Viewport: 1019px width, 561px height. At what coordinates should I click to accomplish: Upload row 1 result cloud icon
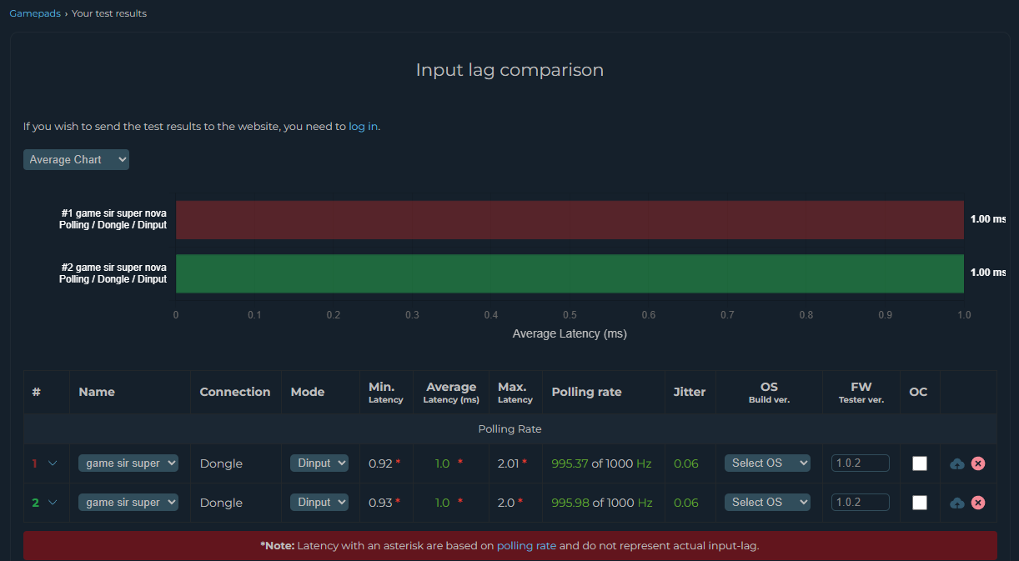[x=957, y=463]
